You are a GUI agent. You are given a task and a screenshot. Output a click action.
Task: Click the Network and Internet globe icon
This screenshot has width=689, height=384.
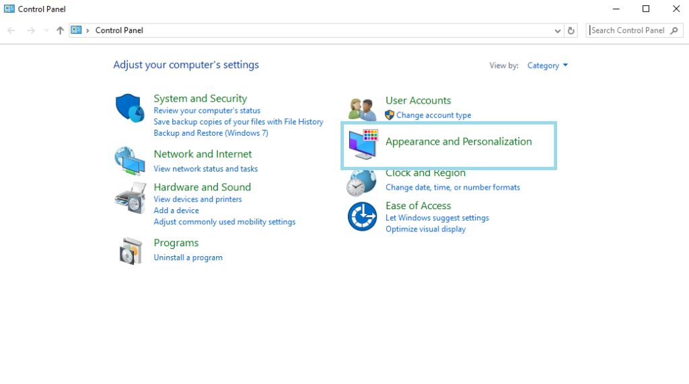129,161
